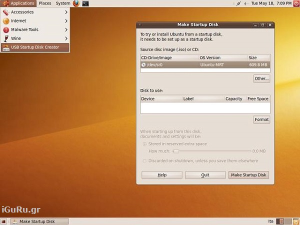Select Discarded on shutdown option
This screenshot has width=300, height=225.
[x=145, y=161]
